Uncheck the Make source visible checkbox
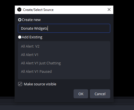The width and height of the screenshot is (134, 110). (x=20, y=84)
